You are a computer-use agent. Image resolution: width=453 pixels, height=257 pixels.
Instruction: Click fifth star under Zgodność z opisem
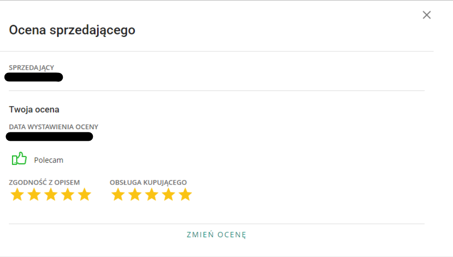pyautogui.click(x=85, y=194)
